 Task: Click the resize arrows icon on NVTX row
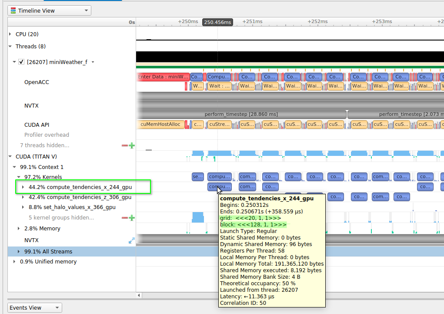(132, 240)
